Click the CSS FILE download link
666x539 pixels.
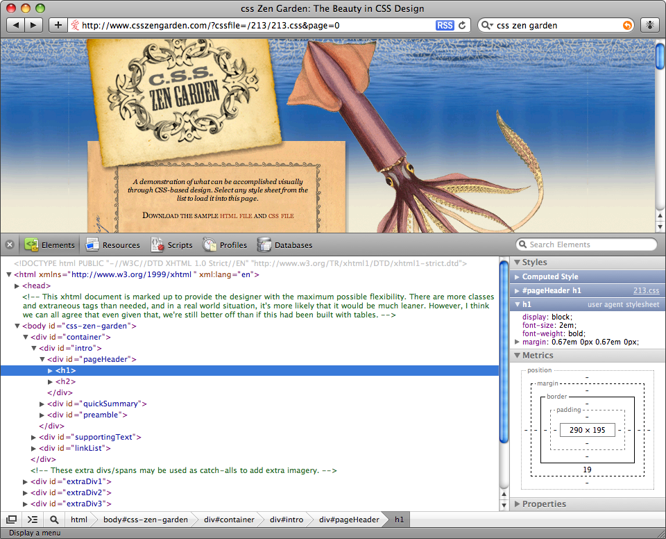click(x=281, y=216)
